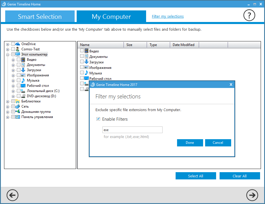
Task: Sort by the Date Modified column header
Action: click(x=184, y=45)
